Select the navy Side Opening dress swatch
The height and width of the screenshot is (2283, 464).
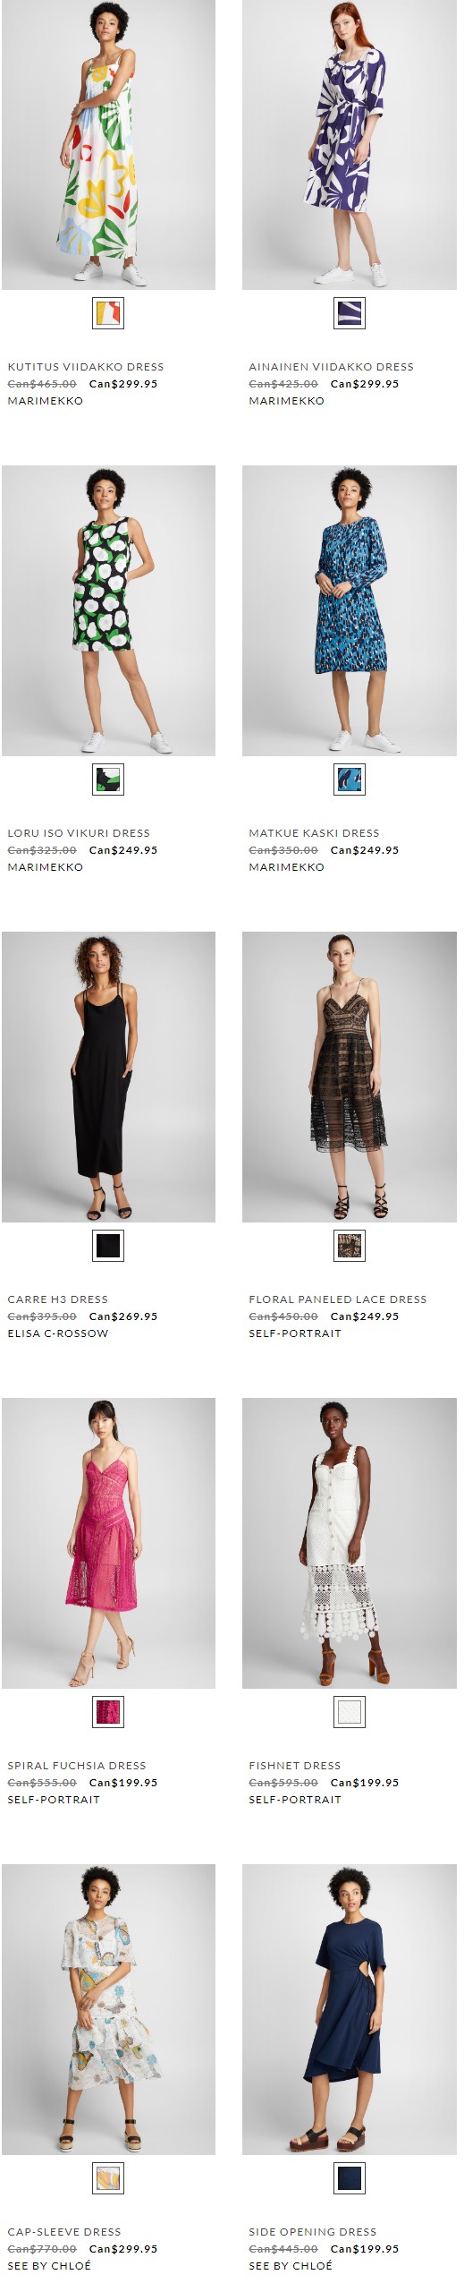point(350,2178)
